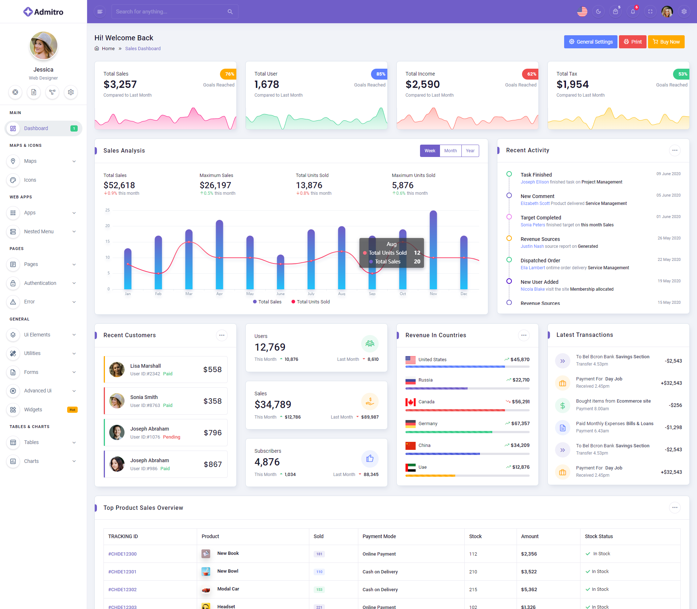Open the shopping bag cart icon
Viewport: 697px width, 609px height.
point(615,12)
